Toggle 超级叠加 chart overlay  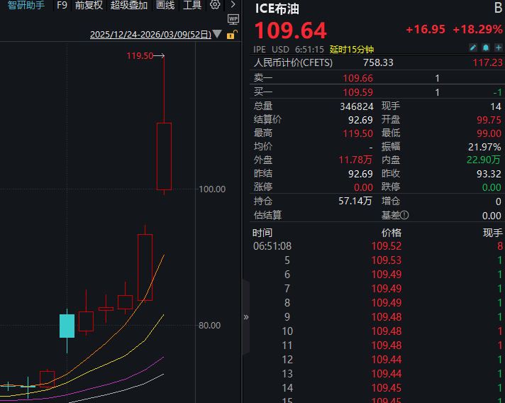coord(129,5)
